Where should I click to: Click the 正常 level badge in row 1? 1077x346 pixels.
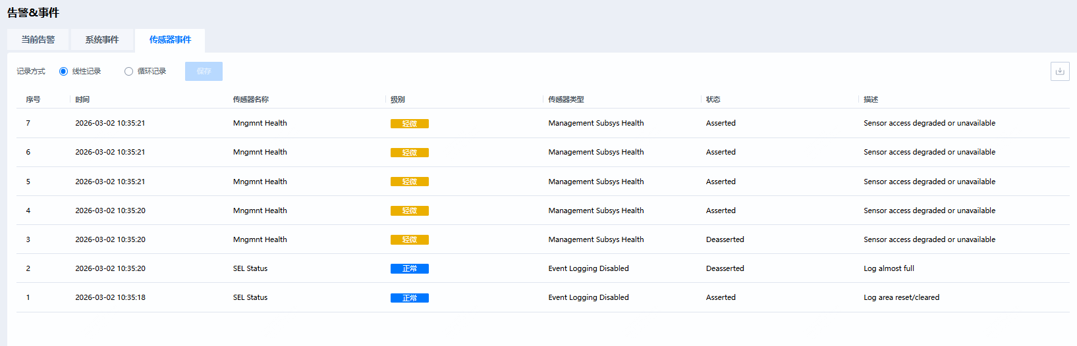tap(410, 298)
